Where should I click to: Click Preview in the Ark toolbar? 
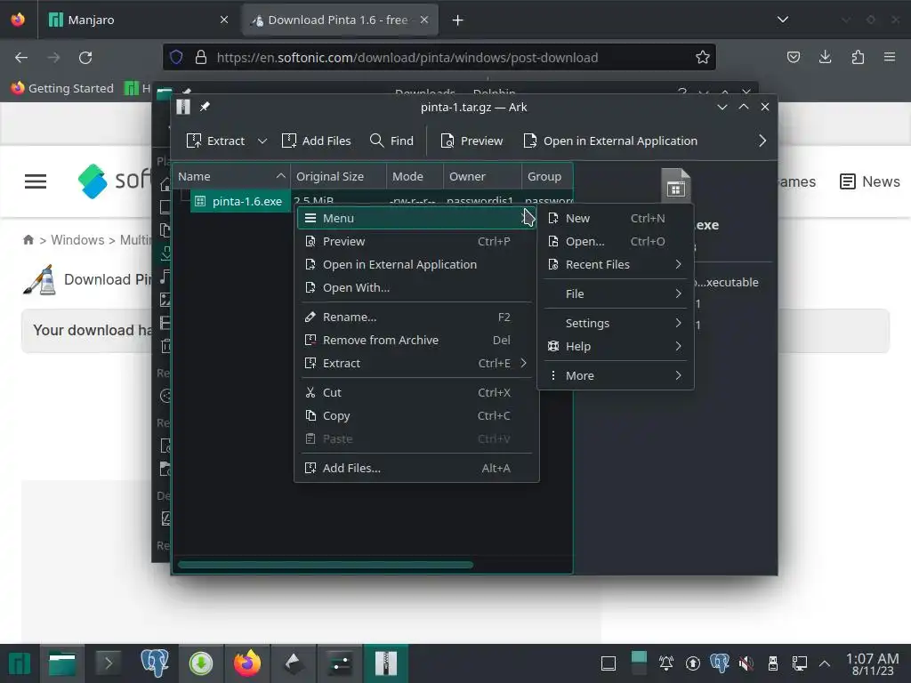pyautogui.click(x=472, y=141)
